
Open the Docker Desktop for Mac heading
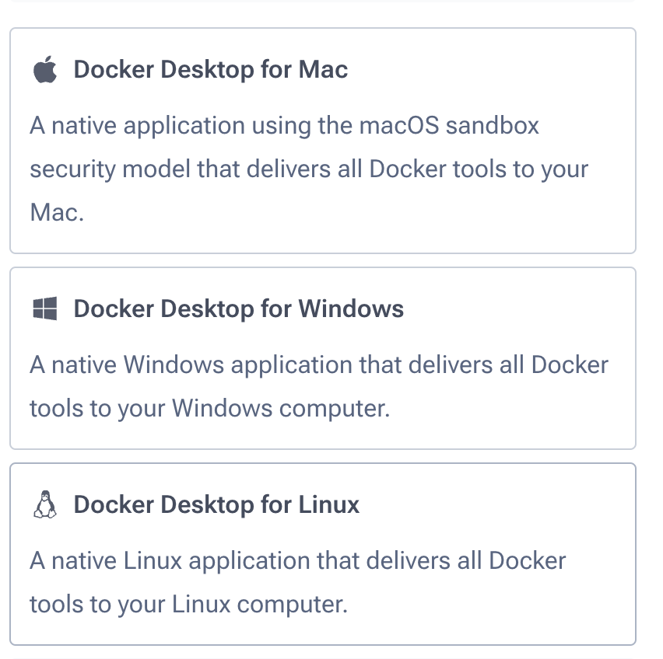pos(210,70)
